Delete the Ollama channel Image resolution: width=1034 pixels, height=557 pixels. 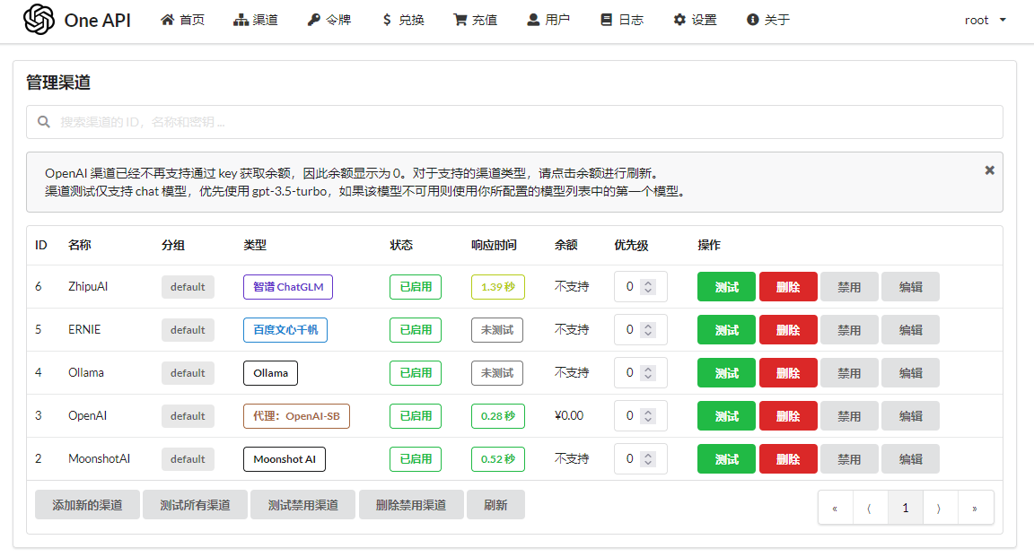(788, 373)
